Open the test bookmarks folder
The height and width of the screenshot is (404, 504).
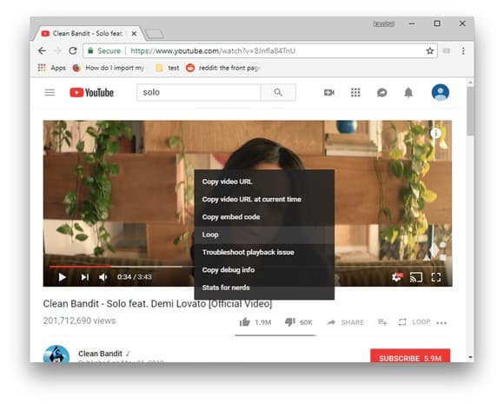pyautogui.click(x=168, y=68)
